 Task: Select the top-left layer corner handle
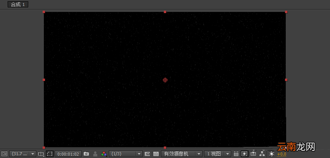(x=44, y=12)
